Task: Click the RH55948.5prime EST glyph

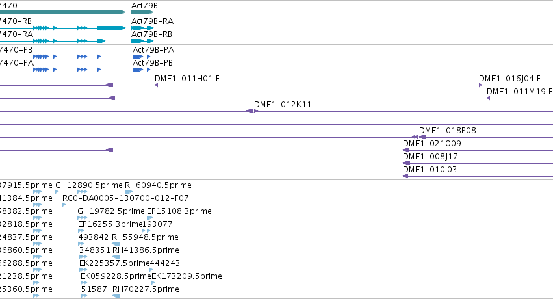Action: click(116, 244)
